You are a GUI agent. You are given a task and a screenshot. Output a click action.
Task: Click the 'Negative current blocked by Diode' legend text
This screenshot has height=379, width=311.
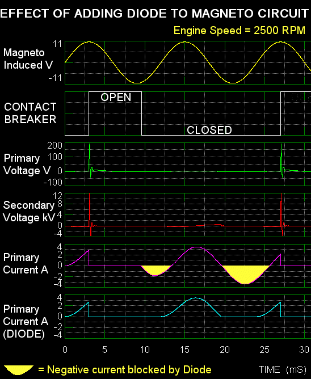[129, 370]
